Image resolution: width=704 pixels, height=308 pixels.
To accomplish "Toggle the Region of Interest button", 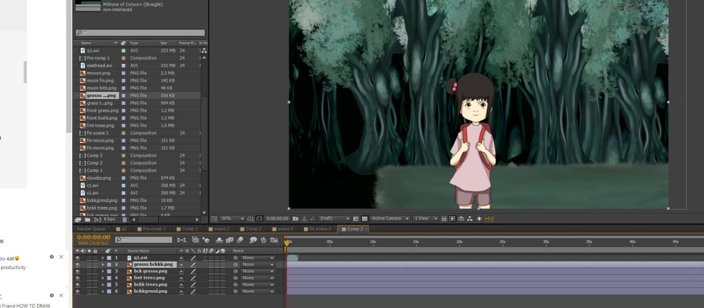I will coord(356,219).
